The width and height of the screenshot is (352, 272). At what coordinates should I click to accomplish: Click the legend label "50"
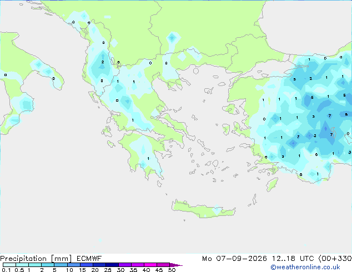(172, 270)
